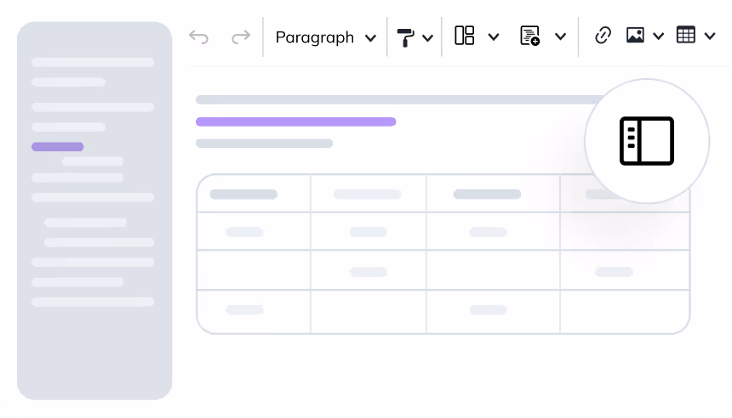Click the insert table icon
Image resolution: width=732 pixels, height=418 pixels.
[x=685, y=36]
